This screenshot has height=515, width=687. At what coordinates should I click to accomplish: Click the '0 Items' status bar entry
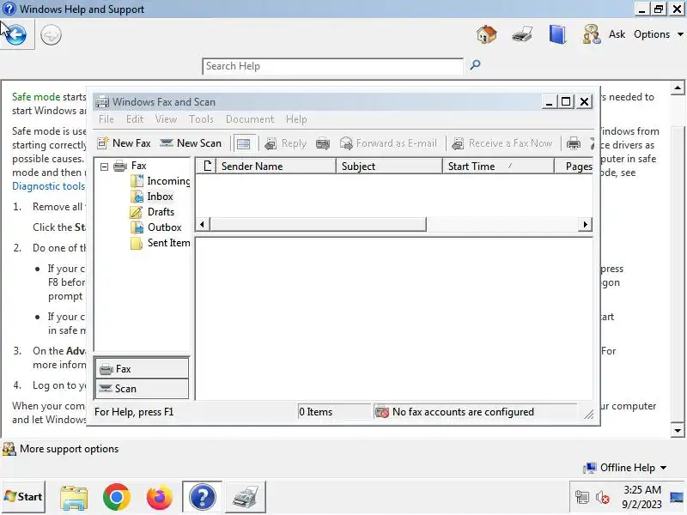click(315, 412)
